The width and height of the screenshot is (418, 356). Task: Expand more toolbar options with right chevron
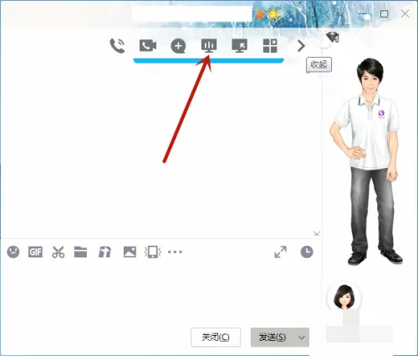(301, 46)
